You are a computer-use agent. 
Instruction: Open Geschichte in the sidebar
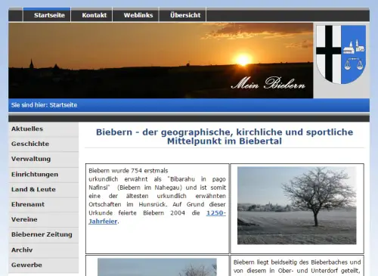(x=43, y=144)
